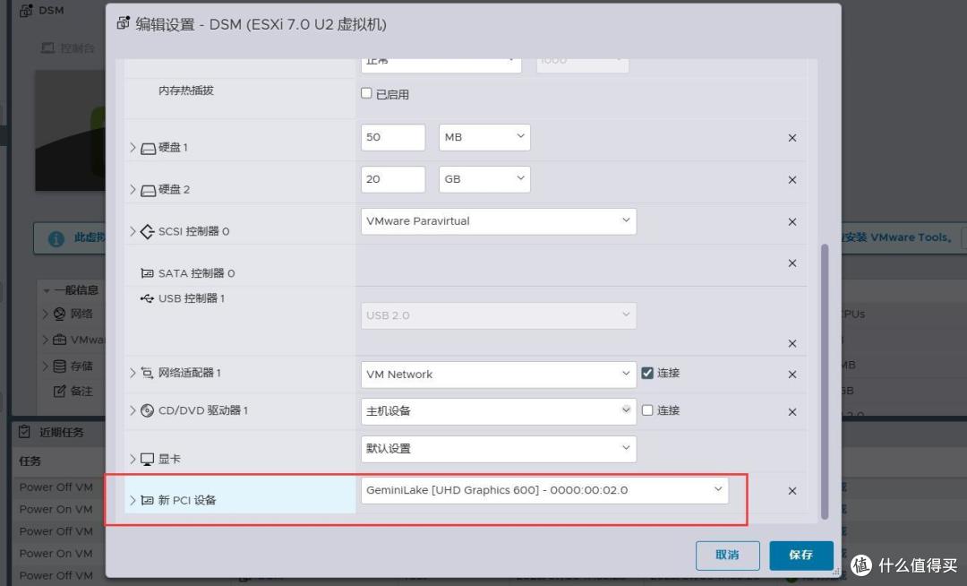Viewport: 967px width, 586px height.
Task: Click the 网络适配器 1 icon
Action: tap(148, 373)
